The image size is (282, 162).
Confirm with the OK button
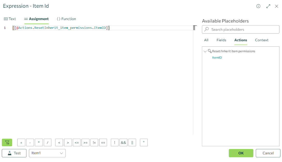[x=241, y=153]
